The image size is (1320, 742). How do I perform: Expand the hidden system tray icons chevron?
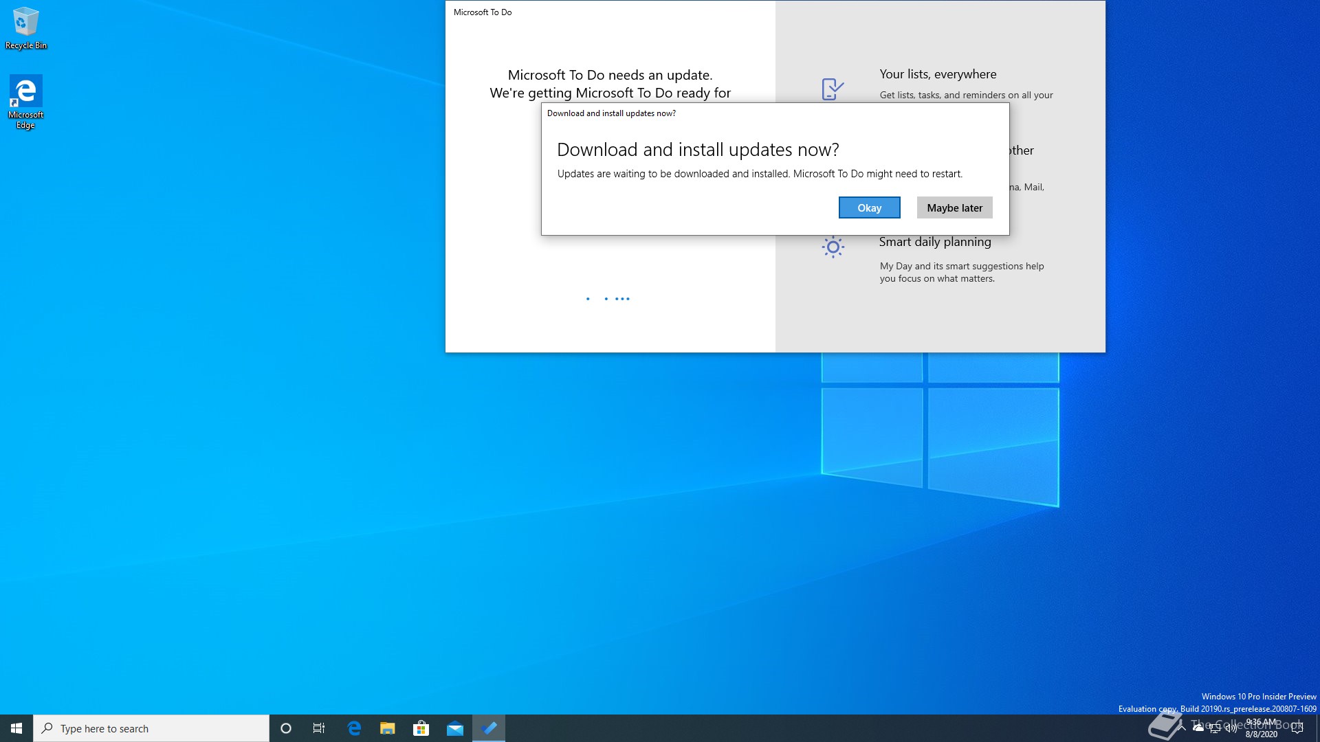(1182, 728)
